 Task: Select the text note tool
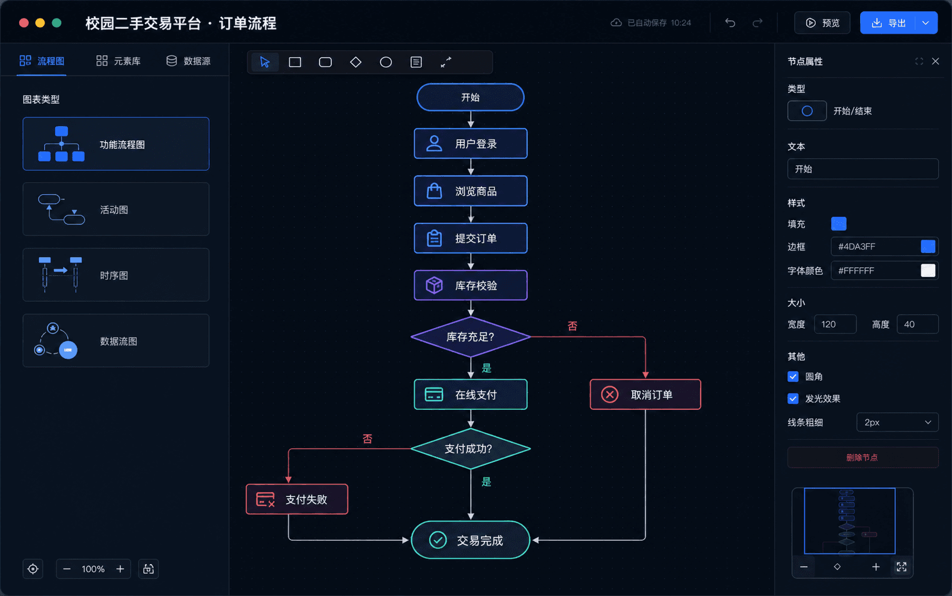[416, 62]
